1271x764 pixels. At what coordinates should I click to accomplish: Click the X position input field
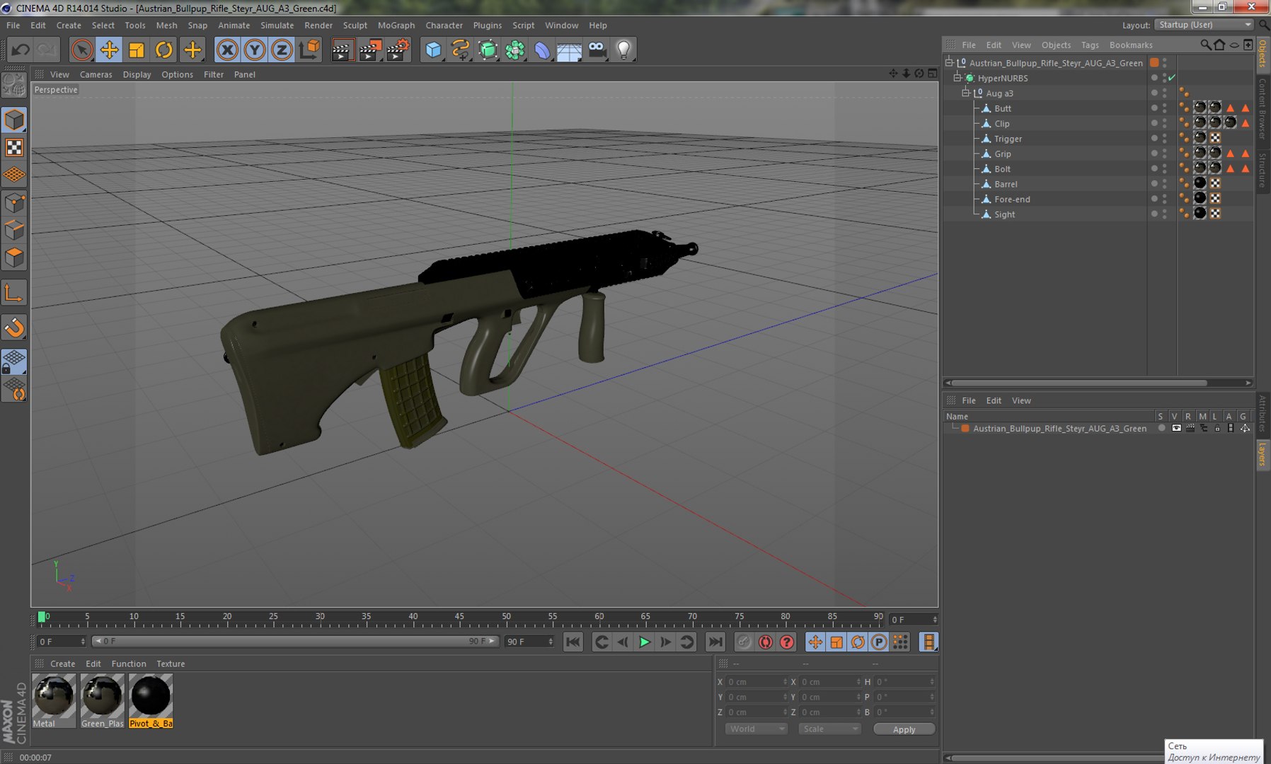[x=756, y=682]
